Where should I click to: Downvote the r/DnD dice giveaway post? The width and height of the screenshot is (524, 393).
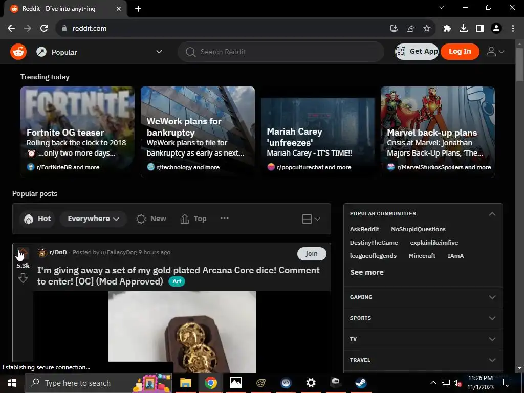pyautogui.click(x=23, y=278)
